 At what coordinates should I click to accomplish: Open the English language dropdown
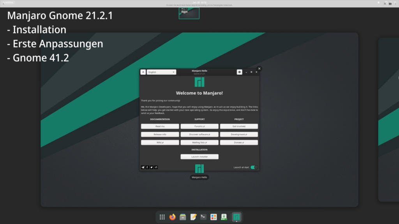coord(161,72)
